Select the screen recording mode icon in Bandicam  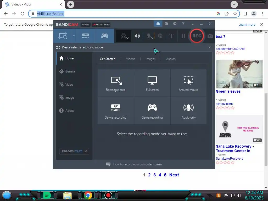coord(63,36)
